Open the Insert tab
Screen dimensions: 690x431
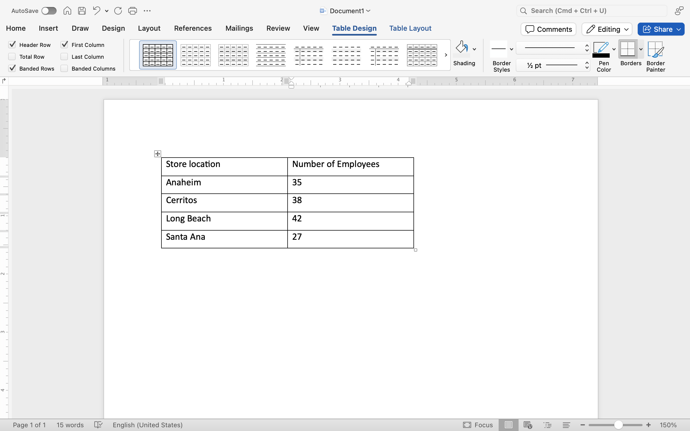(x=48, y=28)
